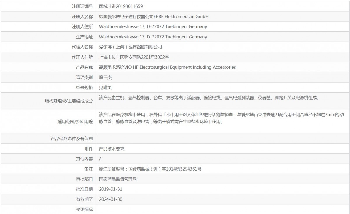The width and height of the screenshot is (350, 214).
Task: Click the 产品储存条件及有效期 label
Action: point(72,139)
